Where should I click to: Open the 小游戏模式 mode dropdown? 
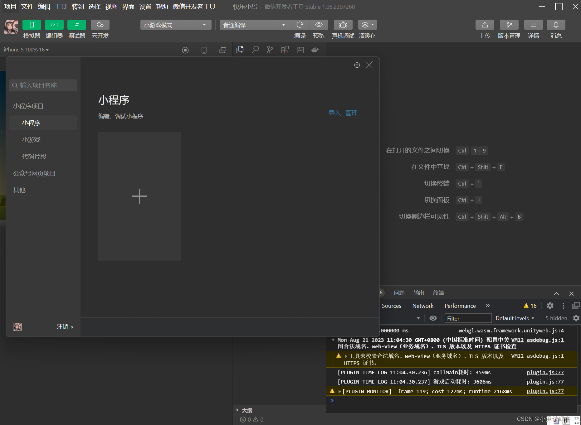(x=176, y=25)
